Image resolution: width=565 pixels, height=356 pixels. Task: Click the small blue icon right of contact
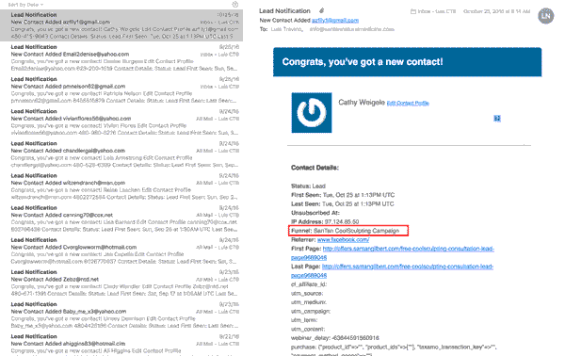tap(497, 118)
